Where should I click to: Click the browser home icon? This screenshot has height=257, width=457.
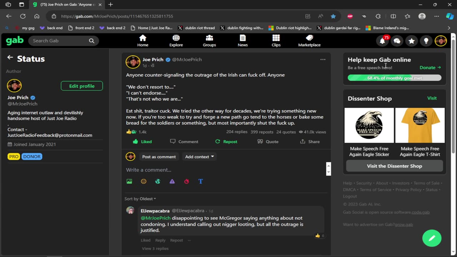(x=37, y=16)
